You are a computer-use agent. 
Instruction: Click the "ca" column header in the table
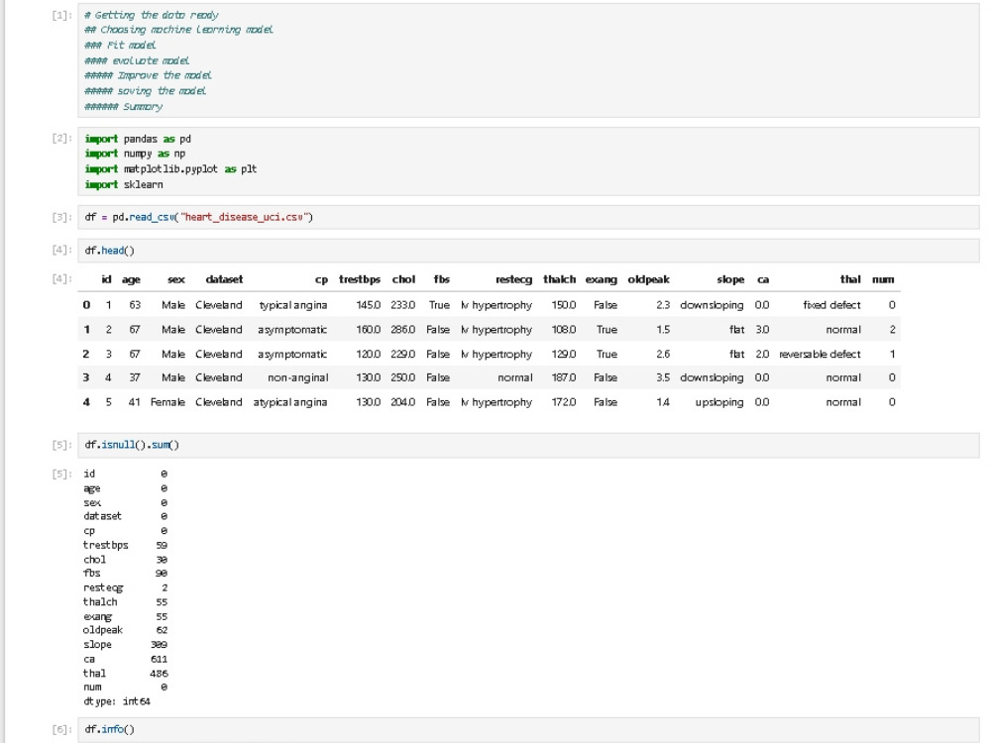763,279
